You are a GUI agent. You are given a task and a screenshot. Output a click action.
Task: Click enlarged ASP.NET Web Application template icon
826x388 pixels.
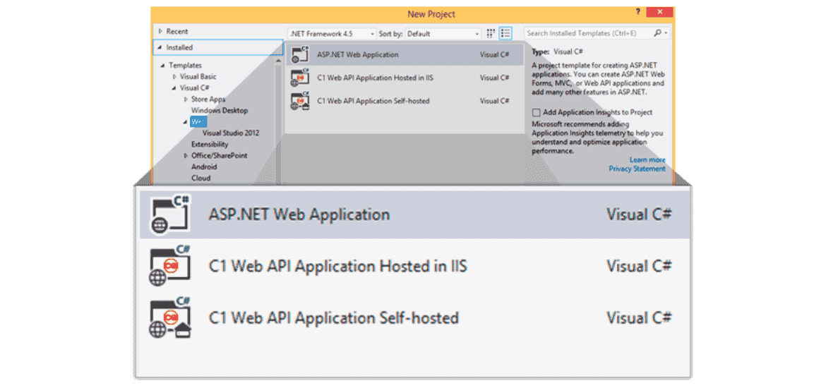169,214
